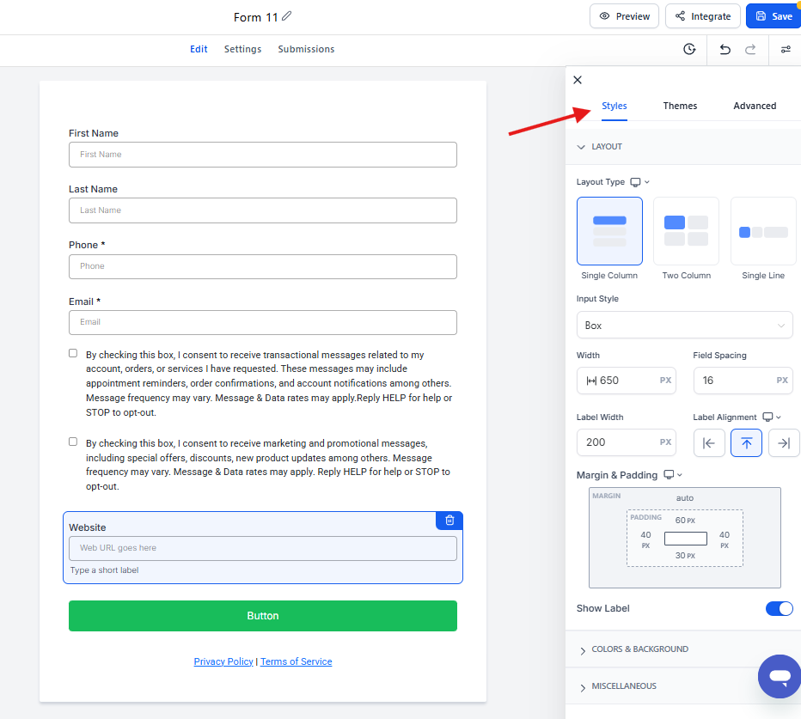Delete the Website field with trash icon
This screenshot has width=801, height=719.
pyautogui.click(x=449, y=521)
